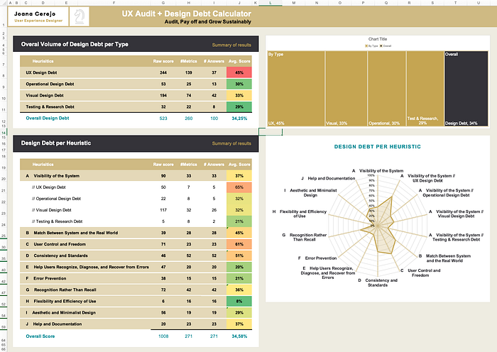Screen dimensions: 497x352
Task: Select the 'UX Design Debt' row label in the type table
Action: point(41,72)
